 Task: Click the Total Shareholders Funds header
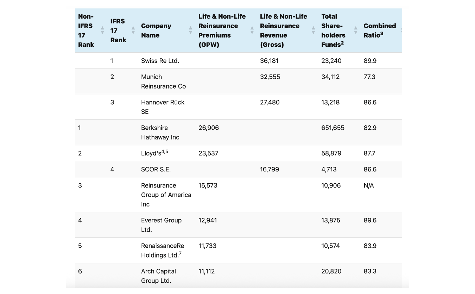[340, 31]
